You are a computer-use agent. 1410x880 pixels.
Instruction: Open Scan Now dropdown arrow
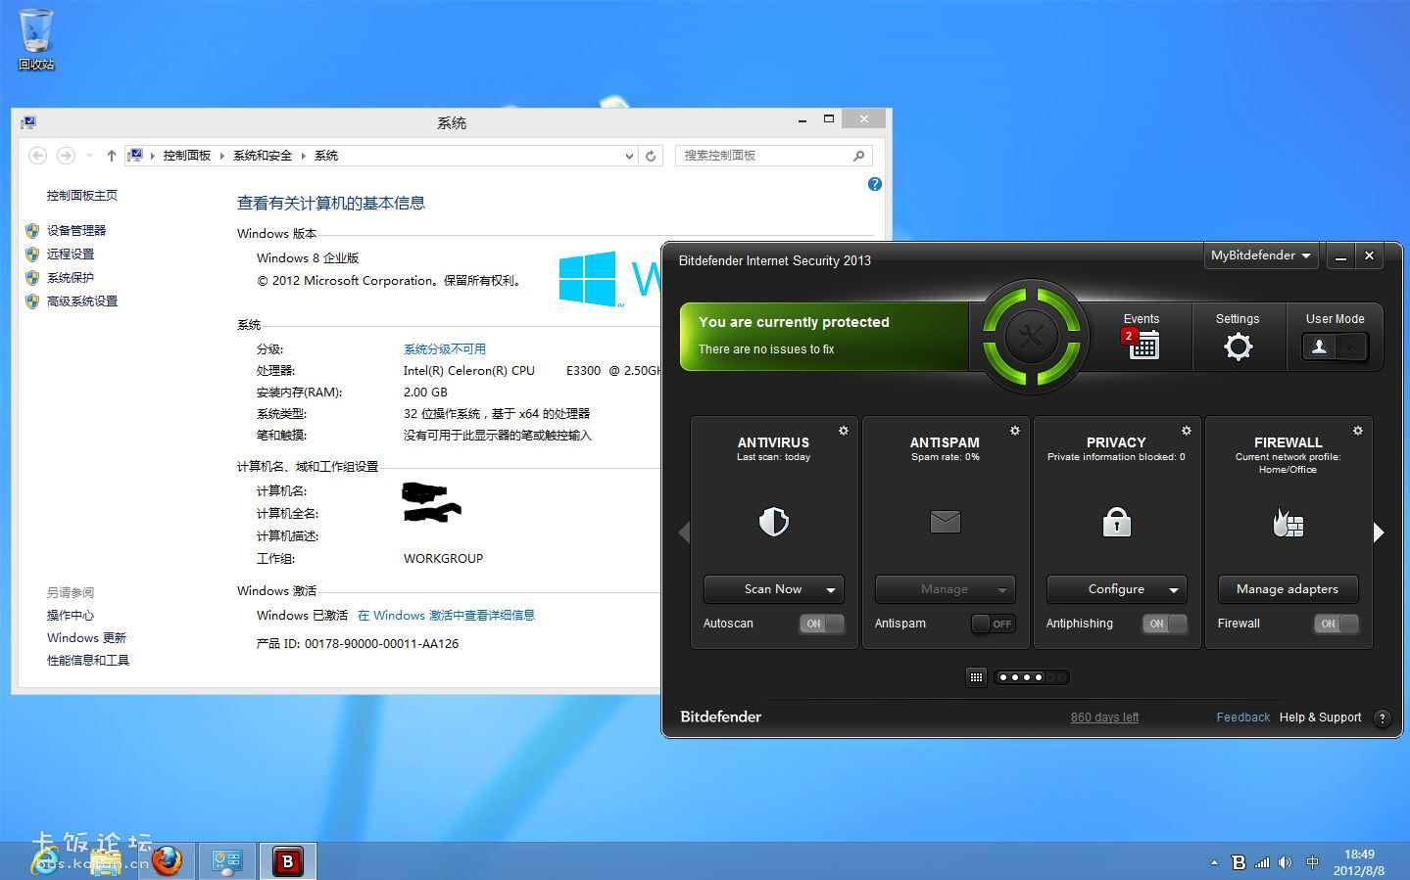click(831, 589)
